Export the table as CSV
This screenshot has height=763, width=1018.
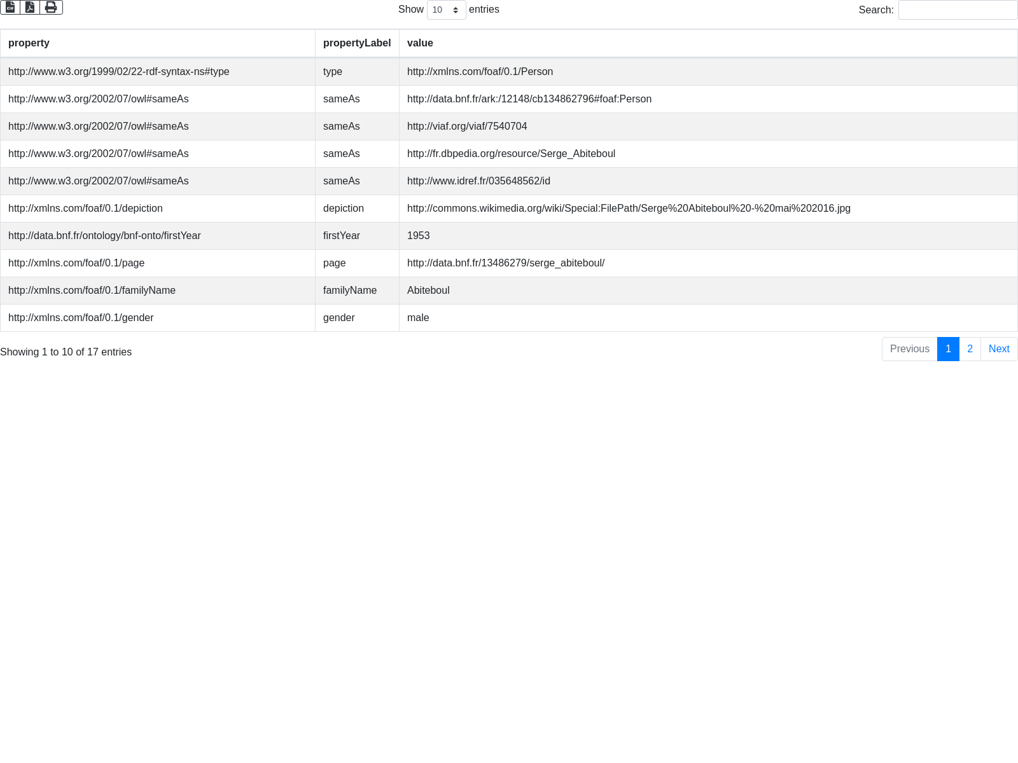click(10, 7)
